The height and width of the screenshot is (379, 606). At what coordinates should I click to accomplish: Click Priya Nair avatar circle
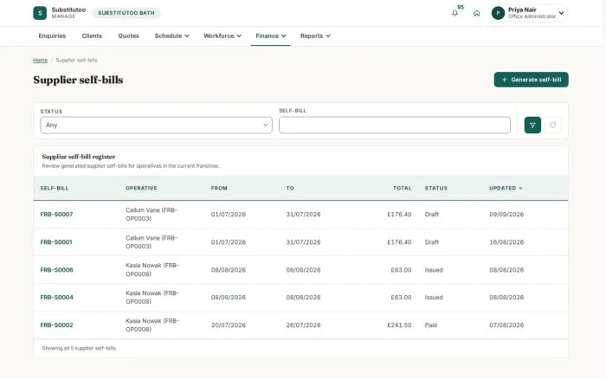tap(498, 13)
